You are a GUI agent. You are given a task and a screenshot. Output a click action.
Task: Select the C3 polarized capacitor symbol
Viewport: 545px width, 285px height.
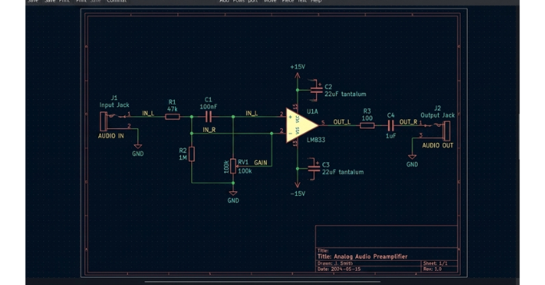pos(314,169)
